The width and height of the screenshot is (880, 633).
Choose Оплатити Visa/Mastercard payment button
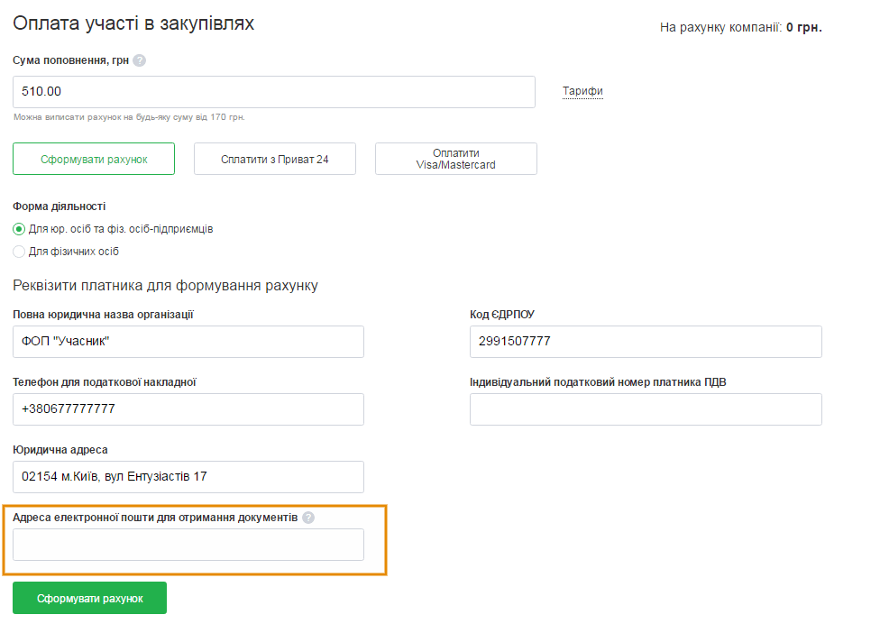coord(455,159)
